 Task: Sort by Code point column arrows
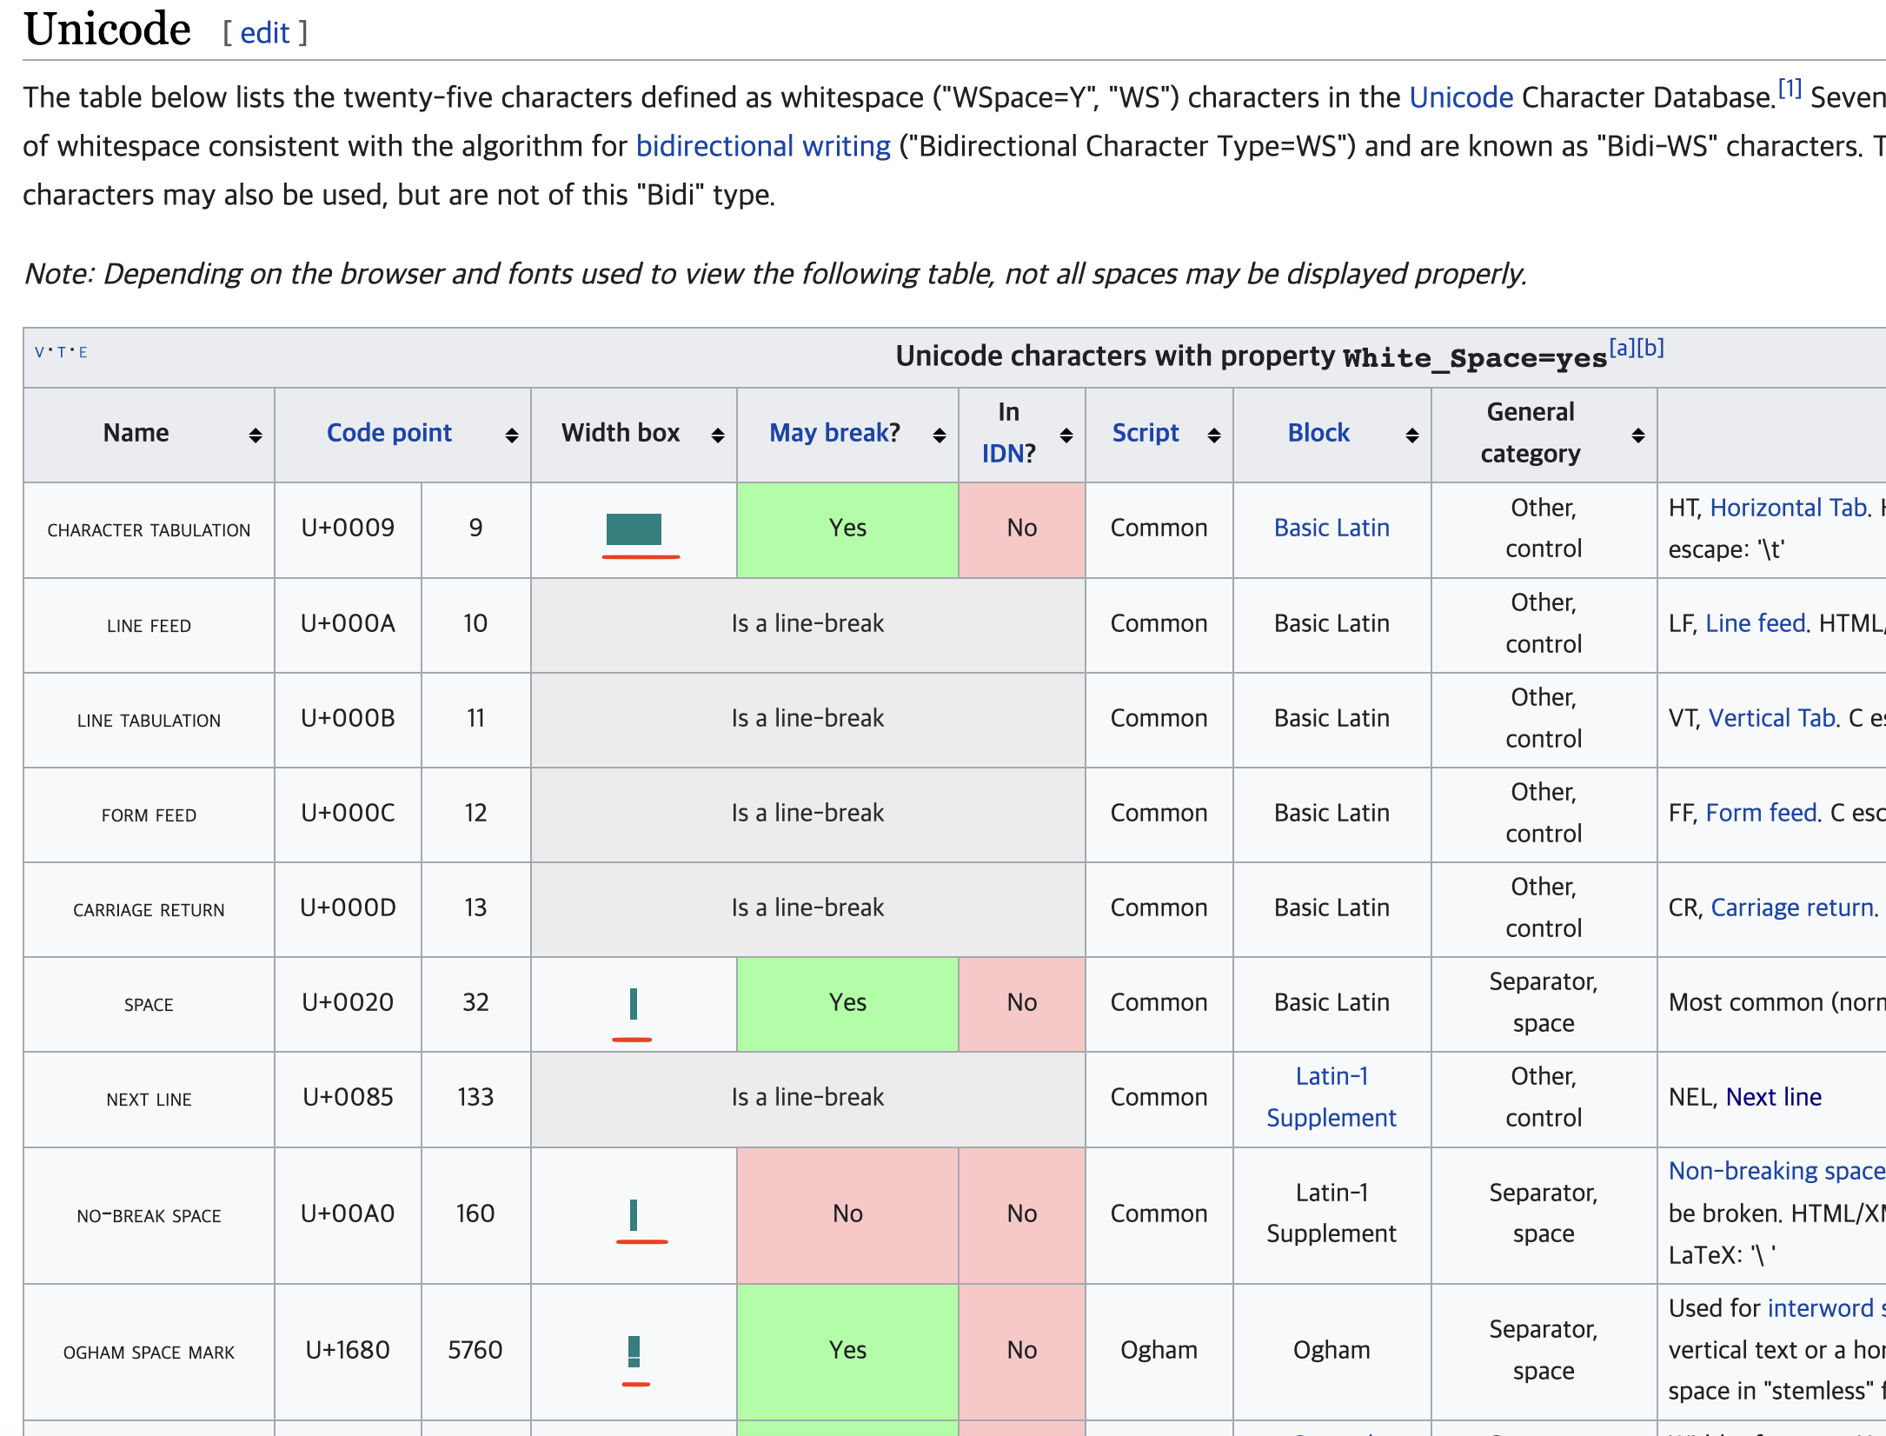(511, 435)
